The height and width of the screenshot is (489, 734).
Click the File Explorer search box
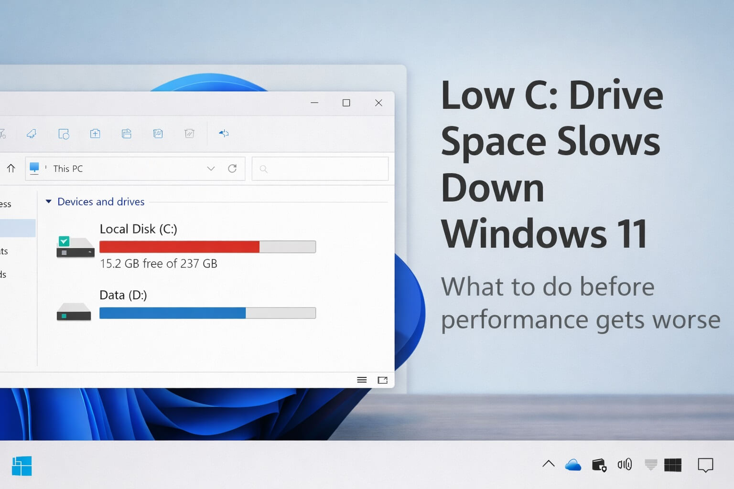[x=320, y=169]
